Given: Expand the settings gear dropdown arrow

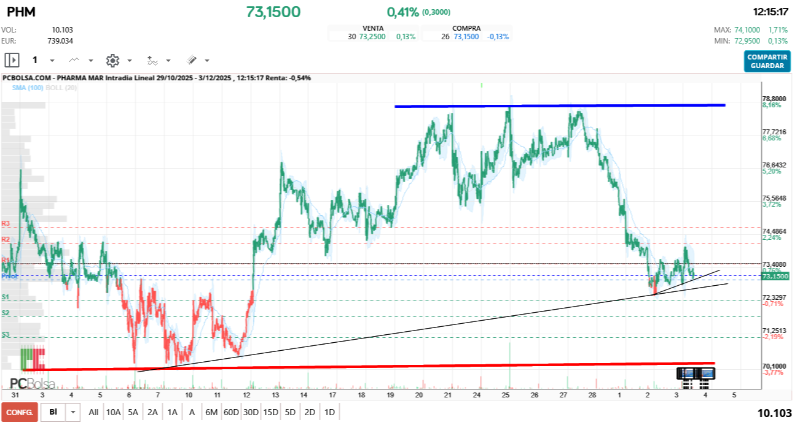Looking at the screenshot, I should click(128, 60).
